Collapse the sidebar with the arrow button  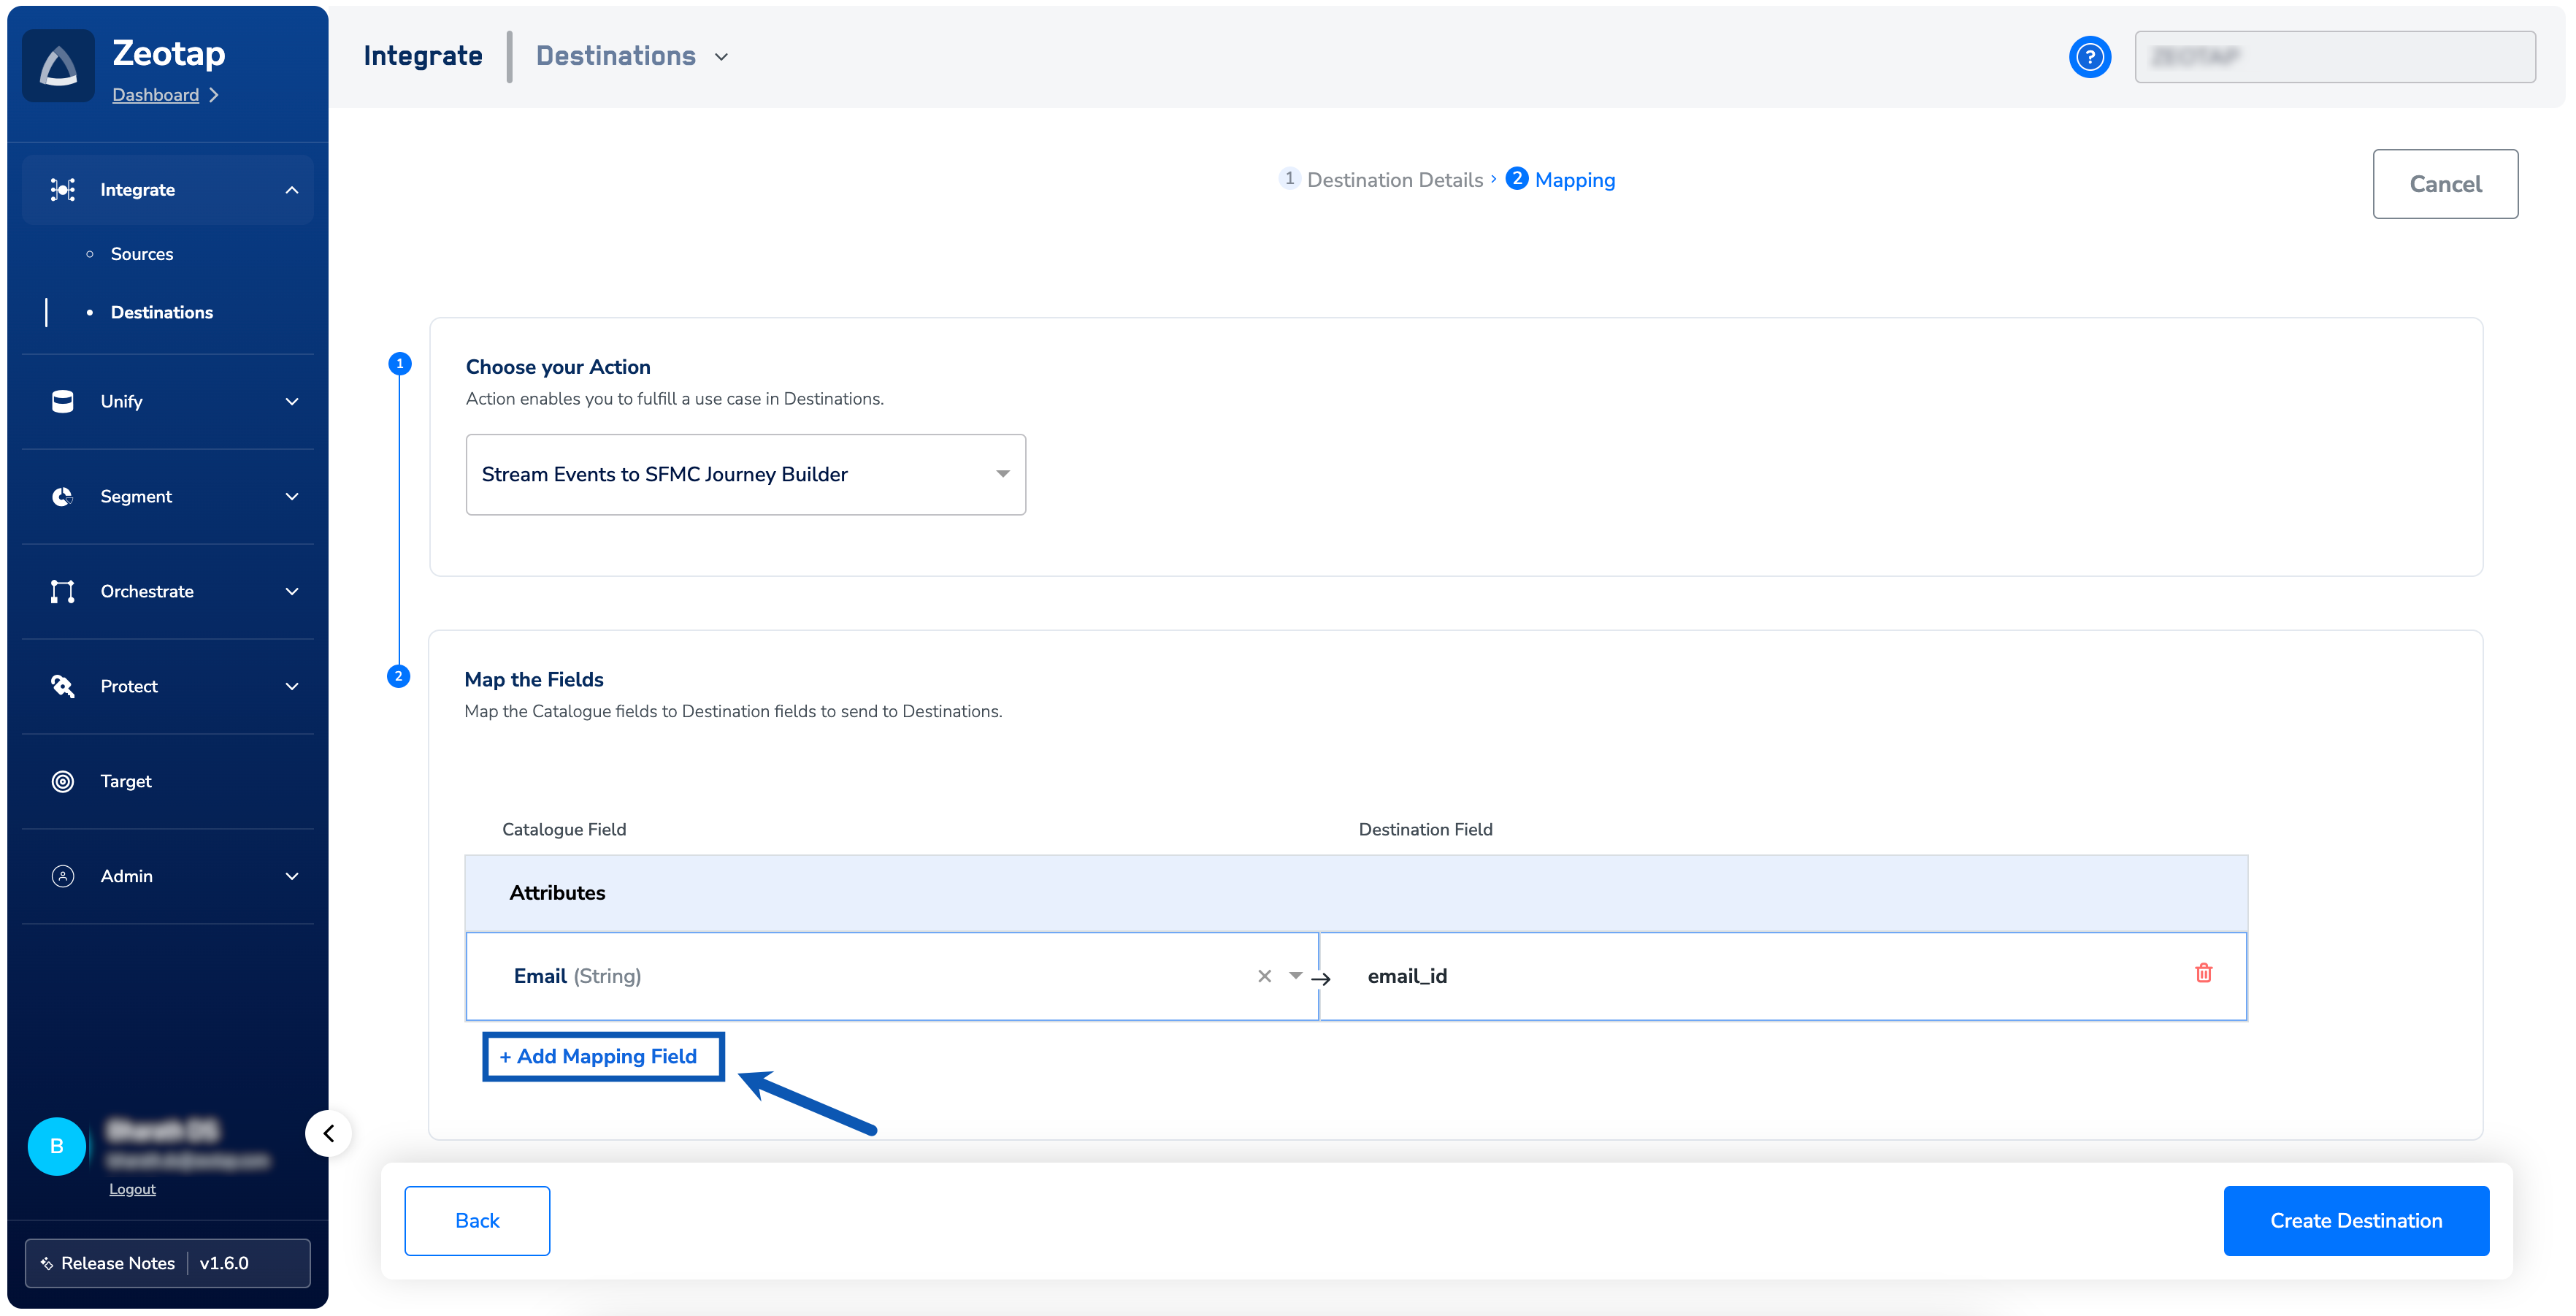click(328, 1133)
